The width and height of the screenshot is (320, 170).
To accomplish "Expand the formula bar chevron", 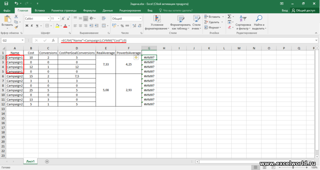I will (x=316, y=40).
